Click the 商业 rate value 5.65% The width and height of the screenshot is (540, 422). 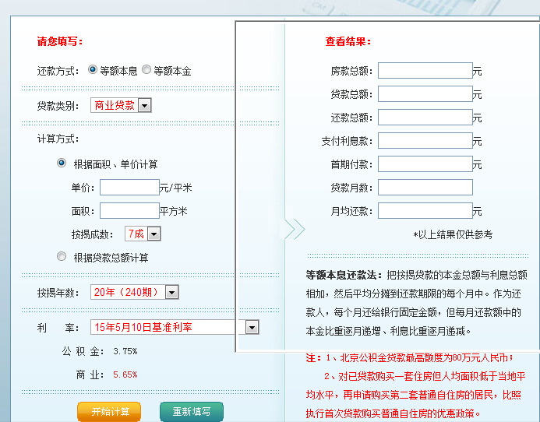125,375
